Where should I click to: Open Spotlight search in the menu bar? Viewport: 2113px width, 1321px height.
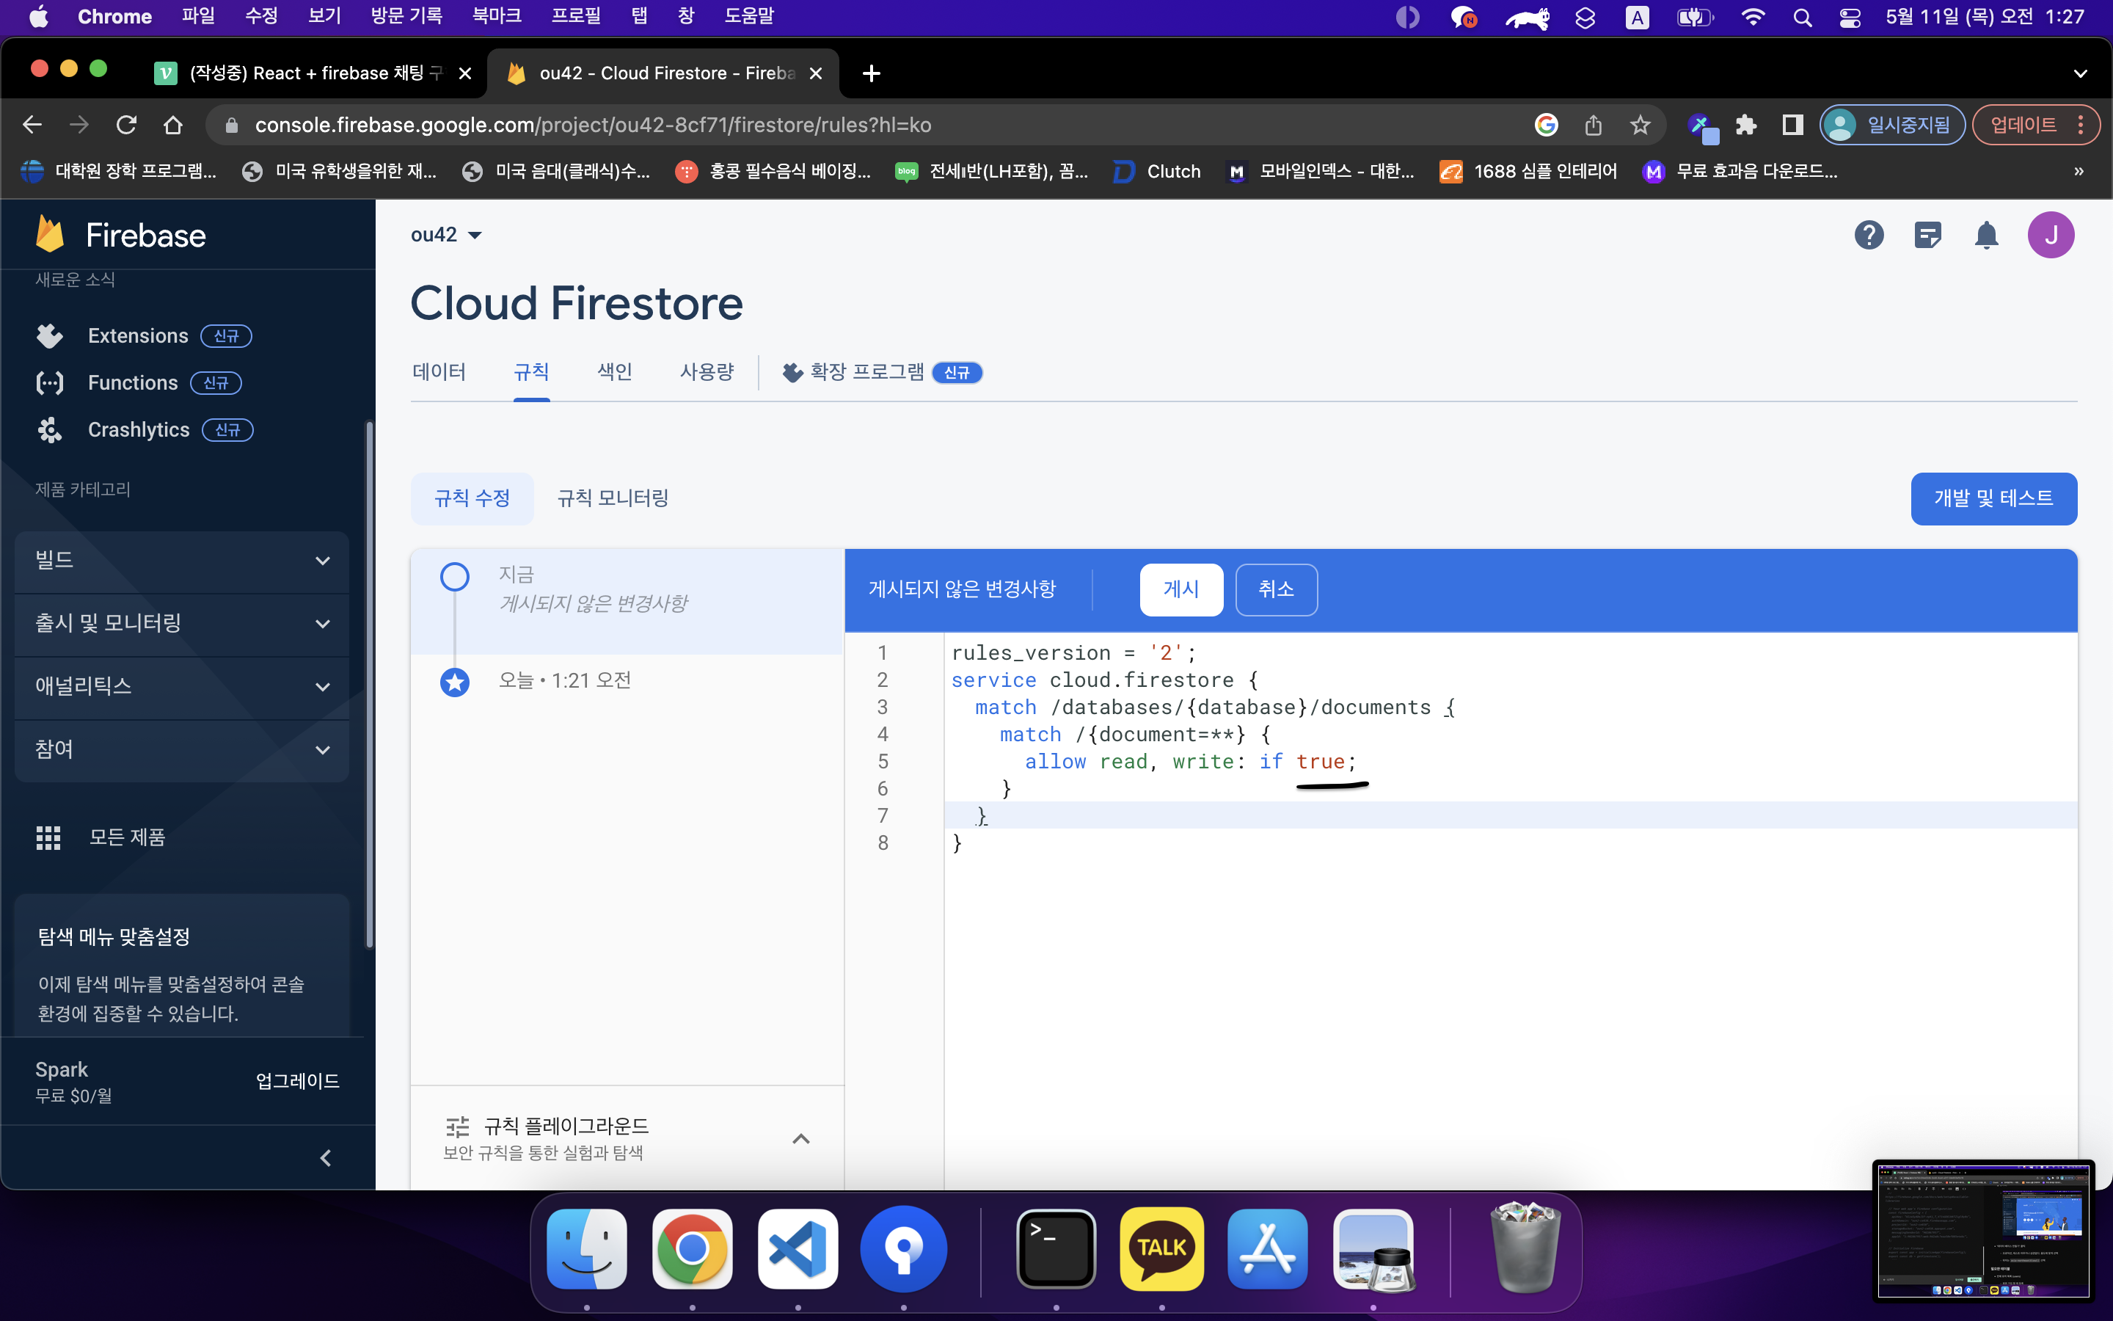point(1802,17)
